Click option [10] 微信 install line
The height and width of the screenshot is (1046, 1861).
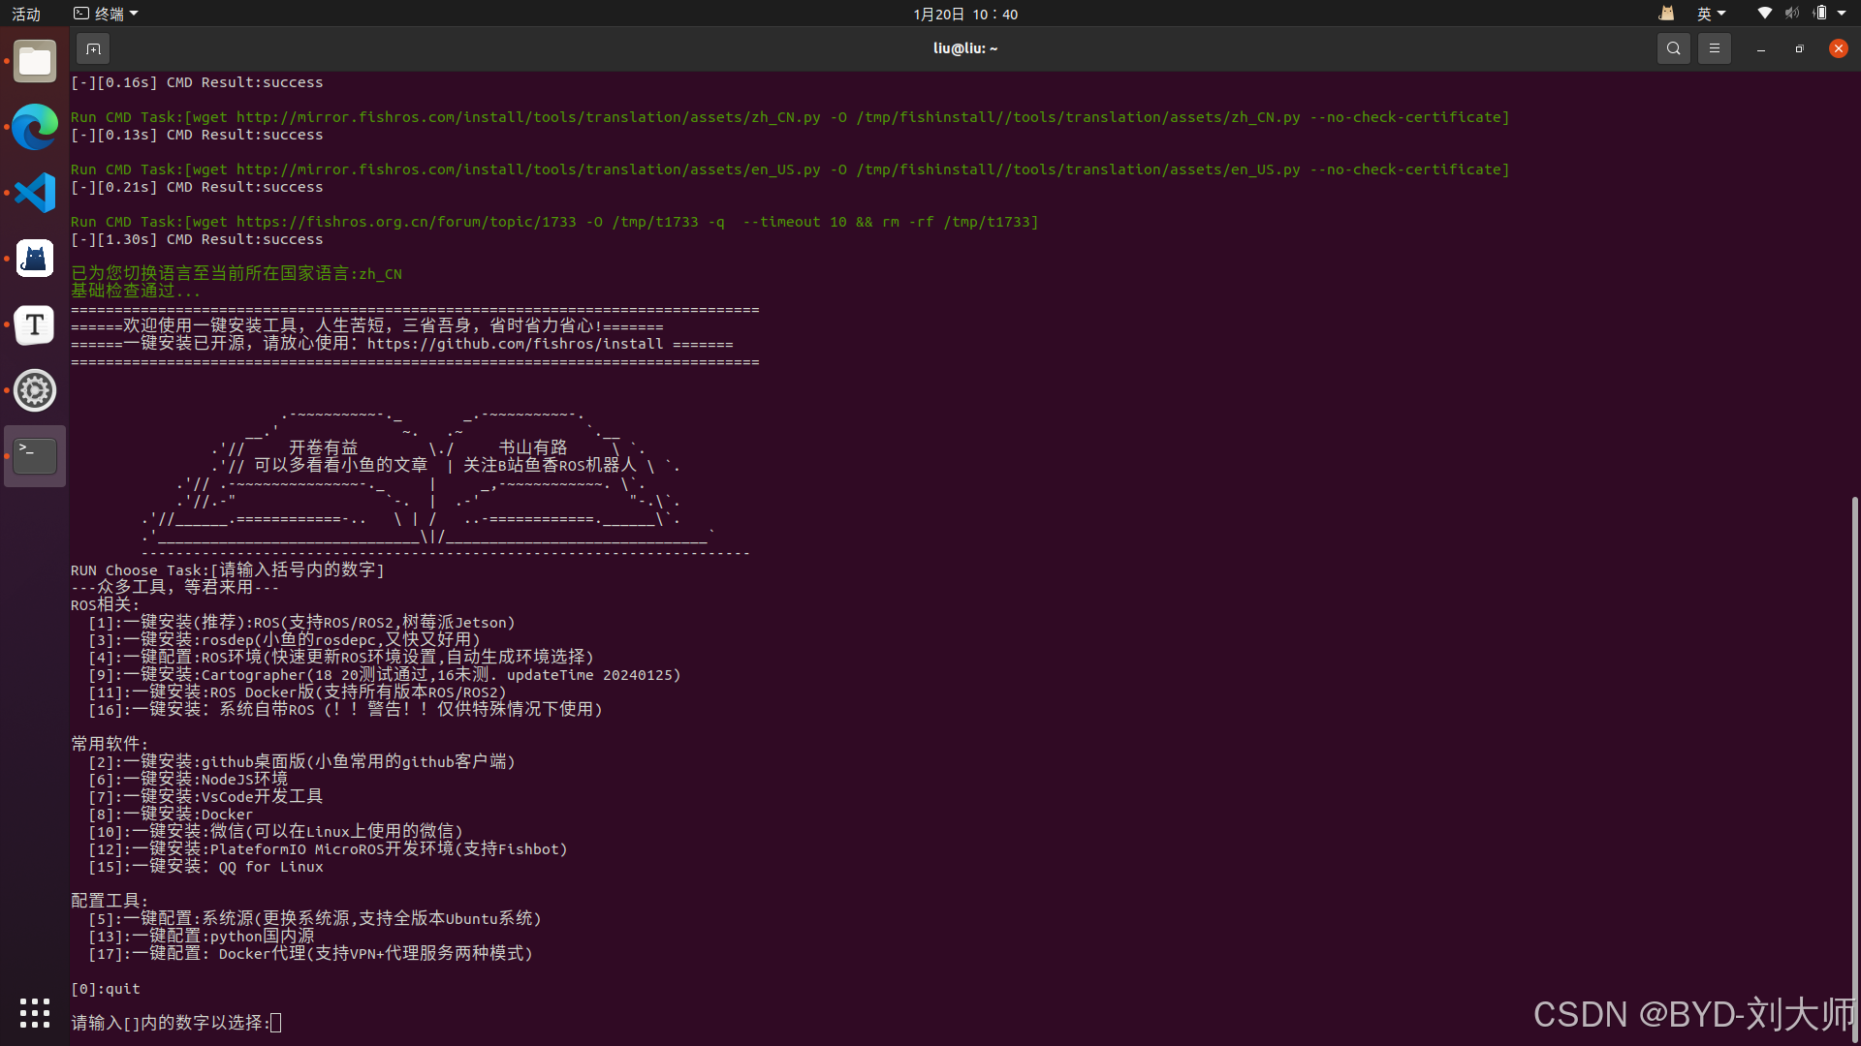coord(276,832)
